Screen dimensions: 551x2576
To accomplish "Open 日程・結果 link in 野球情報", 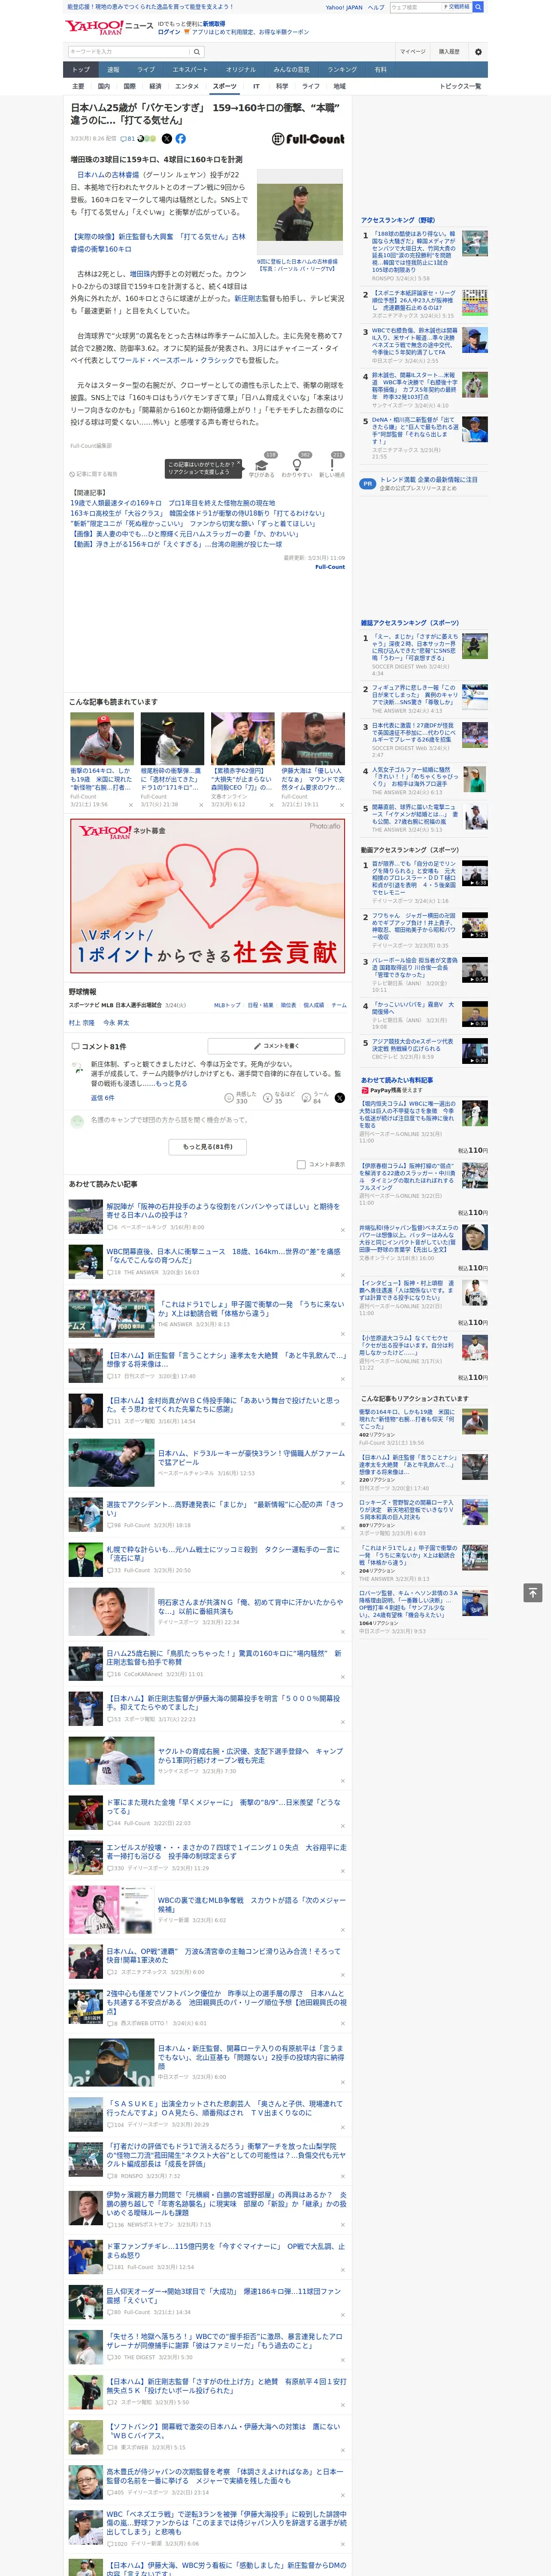I will 260,1005.
